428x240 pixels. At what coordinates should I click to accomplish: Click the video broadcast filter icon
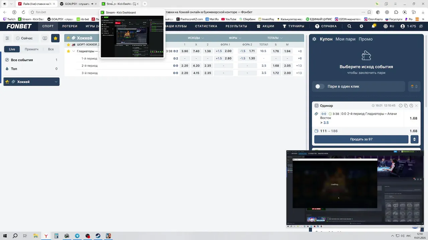click(x=45, y=38)
